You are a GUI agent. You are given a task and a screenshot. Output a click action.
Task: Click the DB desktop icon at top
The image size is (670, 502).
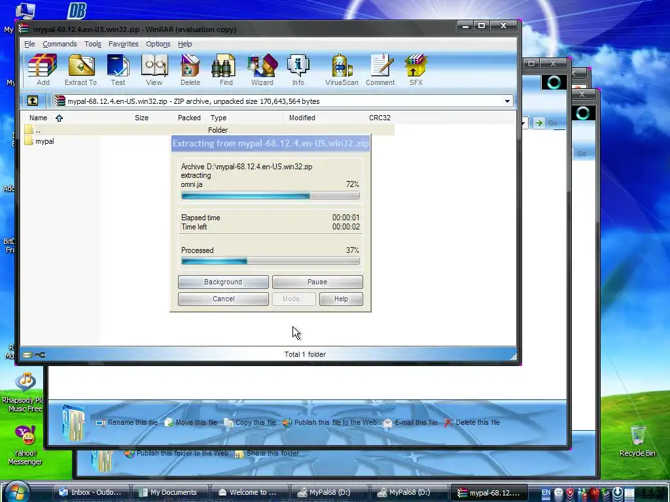pos(77,10)
